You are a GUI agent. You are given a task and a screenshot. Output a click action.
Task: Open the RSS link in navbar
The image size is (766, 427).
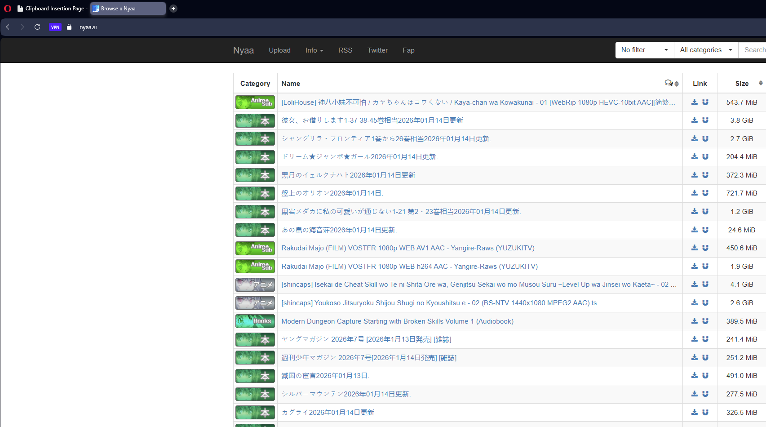[x=345, y=50]
